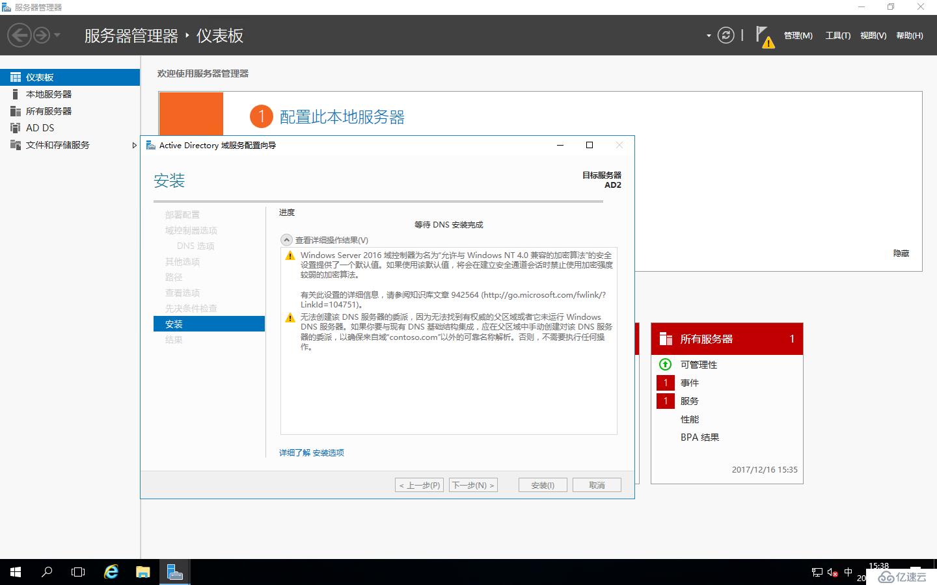This screenshot has height=585, width=937.
Task: Click the forward navigation arrow
Action: tap(42, 35)
